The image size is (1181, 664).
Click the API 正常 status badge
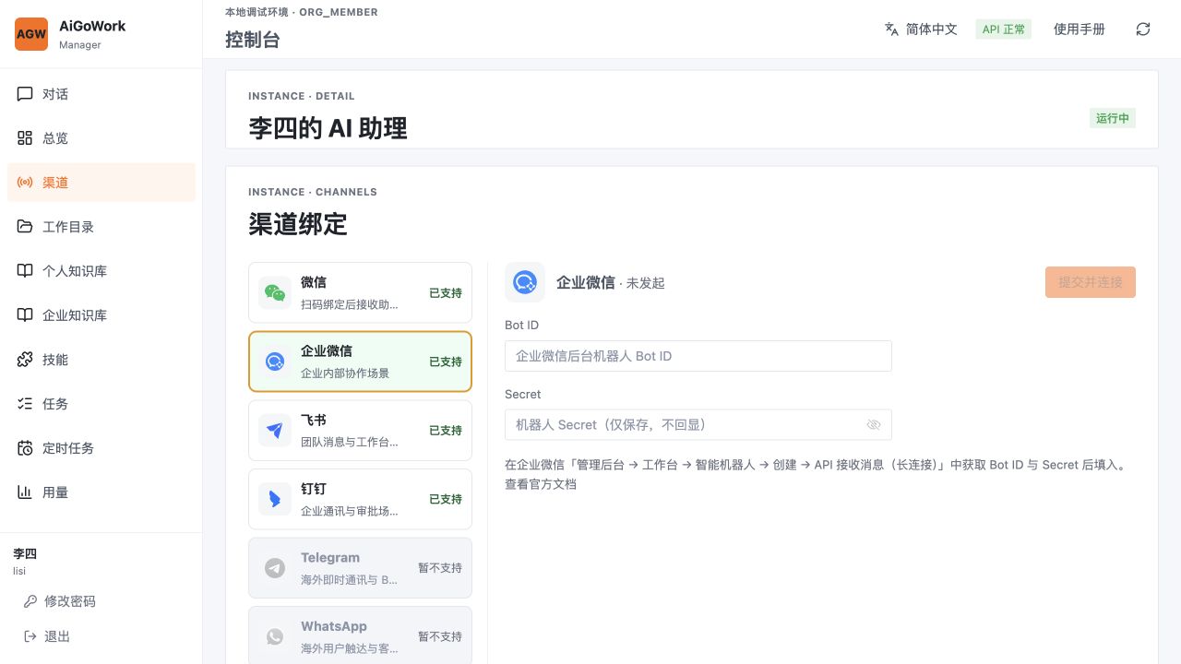pyautogui.click(x=1004, y=29)
